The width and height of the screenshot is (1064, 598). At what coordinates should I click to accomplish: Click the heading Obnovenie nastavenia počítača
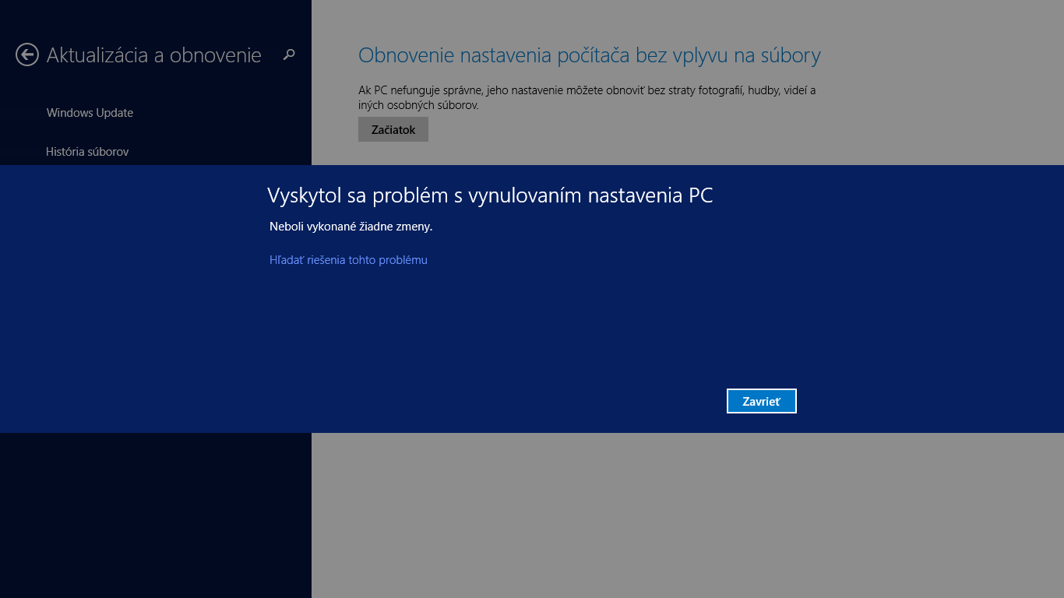click(x=590, y=55)
